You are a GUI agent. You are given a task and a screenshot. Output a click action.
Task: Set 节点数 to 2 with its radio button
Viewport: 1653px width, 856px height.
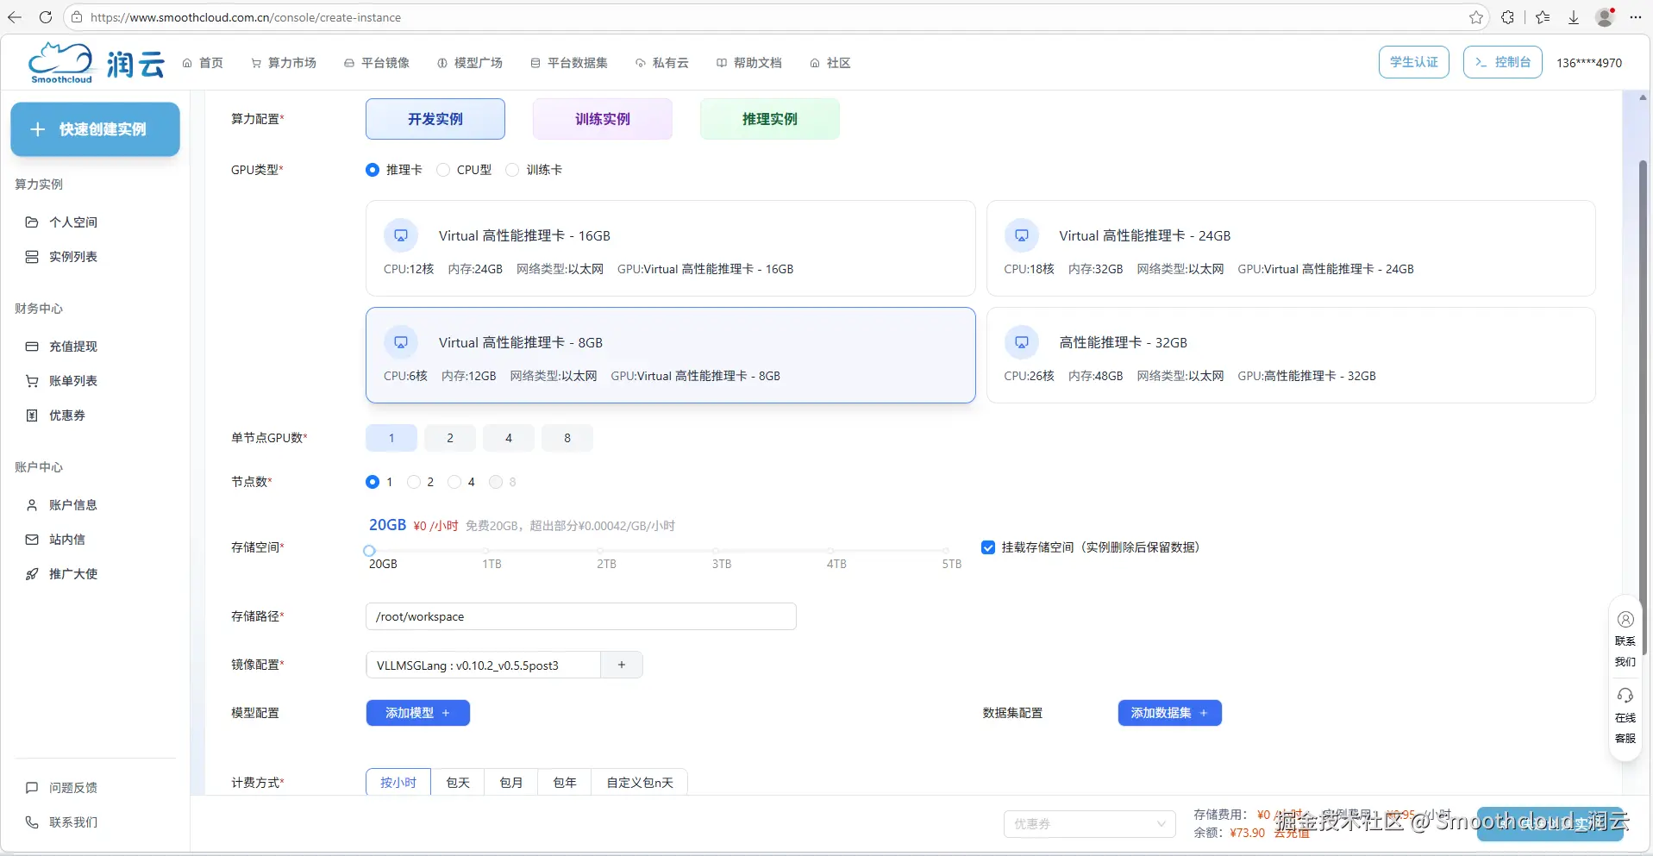click(x=414, y=482)
